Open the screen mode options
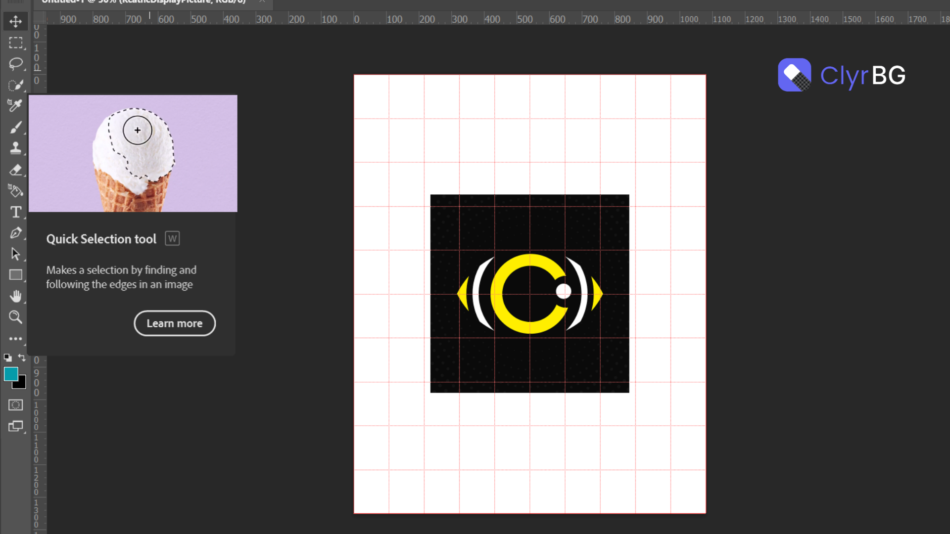Viewport: 950px width, 534px height. (x=15, y=426)
